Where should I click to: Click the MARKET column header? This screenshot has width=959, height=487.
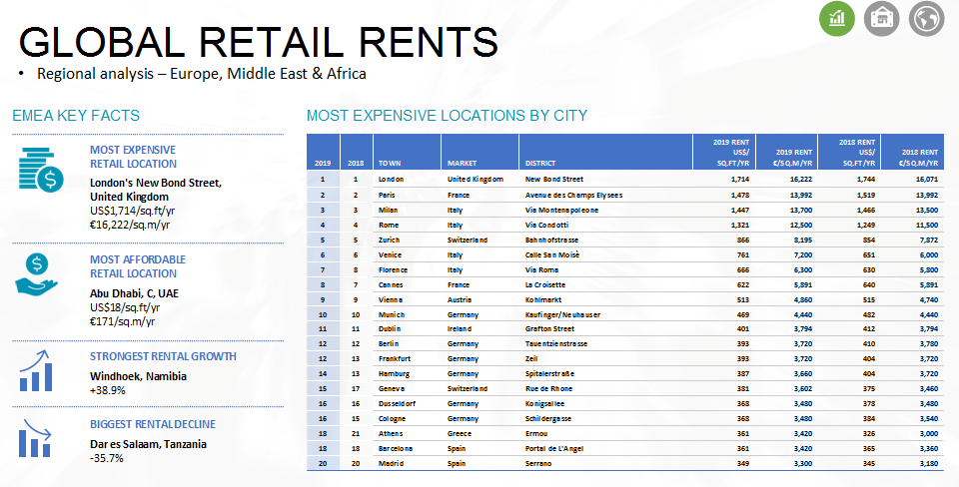[463, 163]
